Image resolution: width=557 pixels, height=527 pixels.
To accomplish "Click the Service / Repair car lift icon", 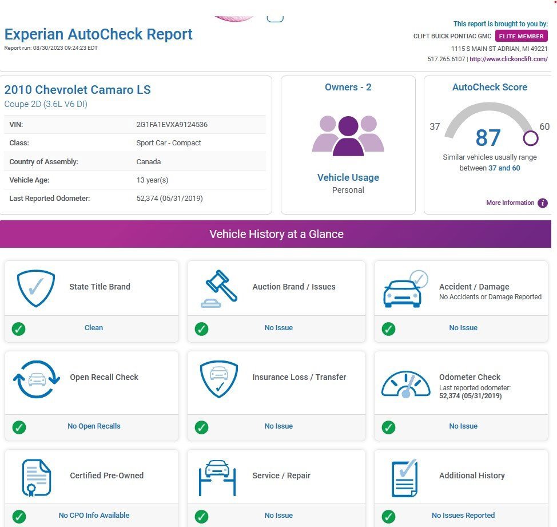I will coord(217,478).
